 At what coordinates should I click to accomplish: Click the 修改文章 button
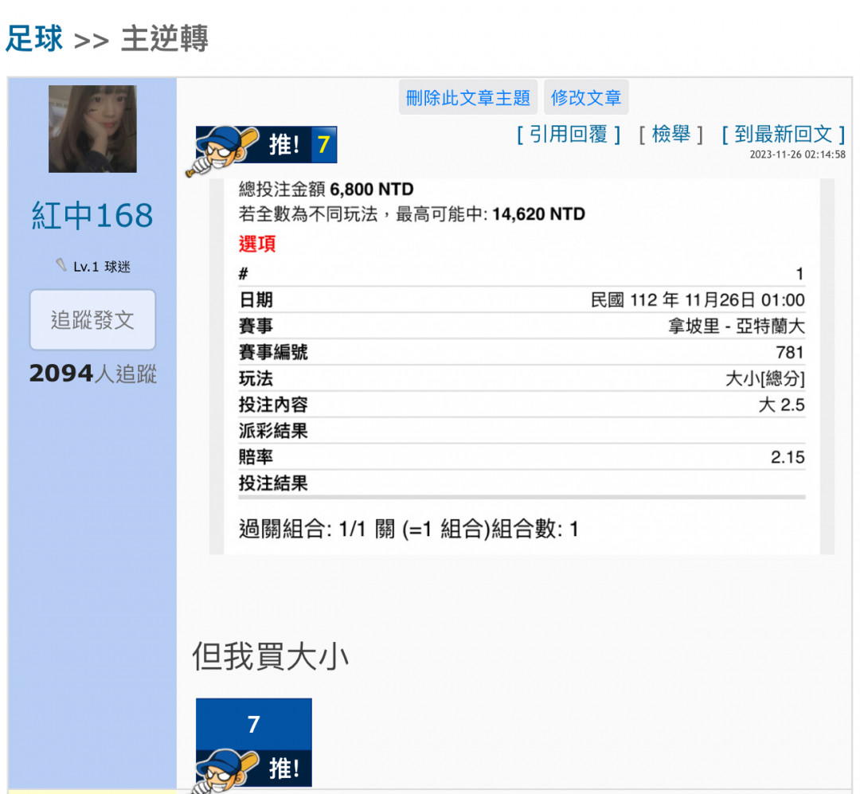tap(586, 98)
